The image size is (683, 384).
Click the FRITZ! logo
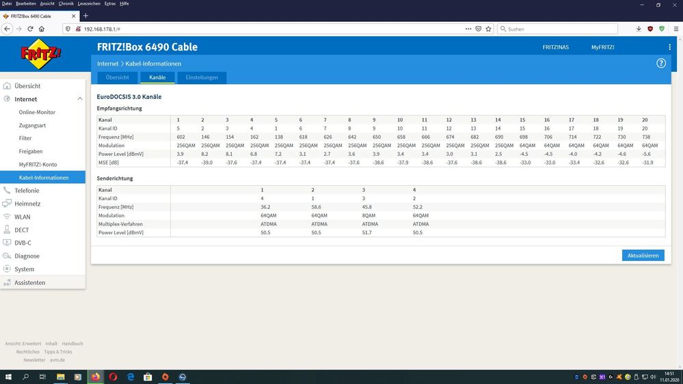(41, 54)
